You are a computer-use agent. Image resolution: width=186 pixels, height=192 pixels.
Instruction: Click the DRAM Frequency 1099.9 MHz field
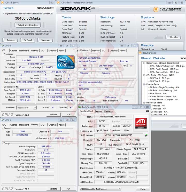click(46, 146)
